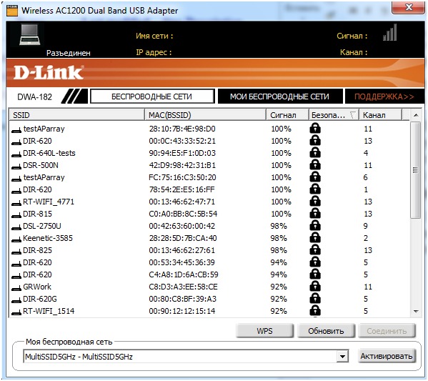The width and height of the screenshot is (428, 381).
Task: Open the ПОДДЕРЖКА>> support link
Action: (x=384, y=97)
